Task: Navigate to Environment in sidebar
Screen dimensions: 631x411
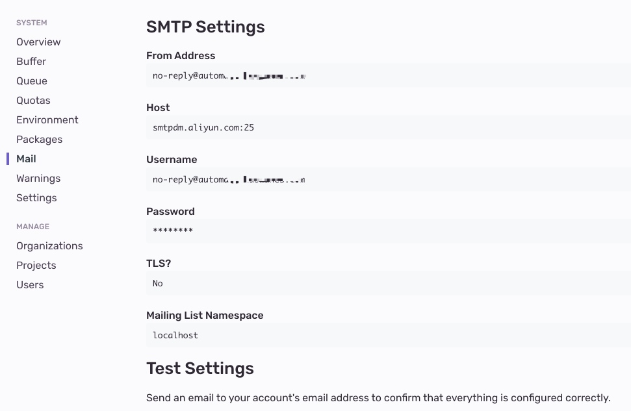Action: click(x=47, y=120)
